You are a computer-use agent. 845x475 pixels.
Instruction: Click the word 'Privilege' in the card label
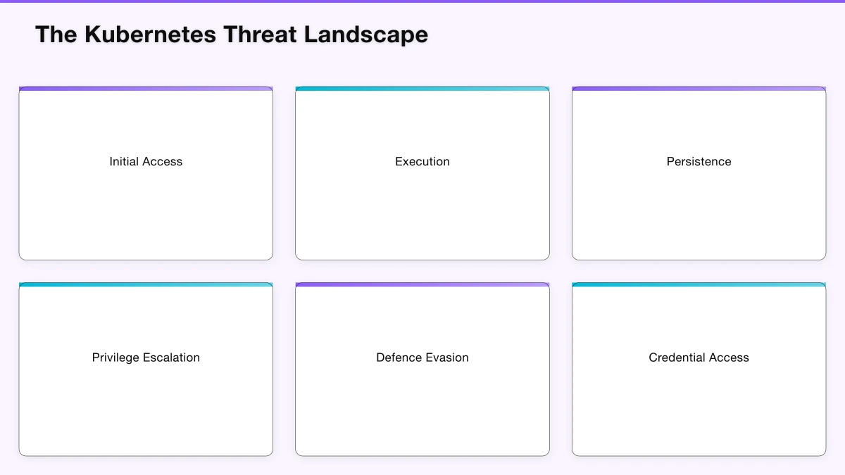[116, 357]
